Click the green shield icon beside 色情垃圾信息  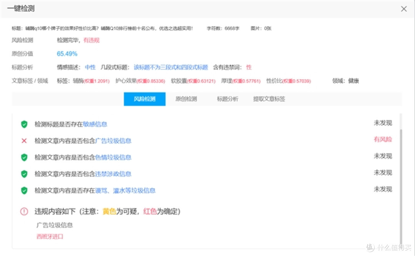24,158
